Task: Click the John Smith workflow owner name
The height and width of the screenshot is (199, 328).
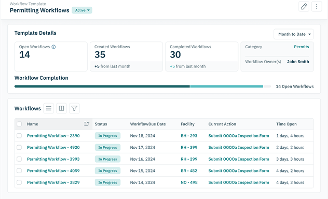Action: click(x=298, y=62)
